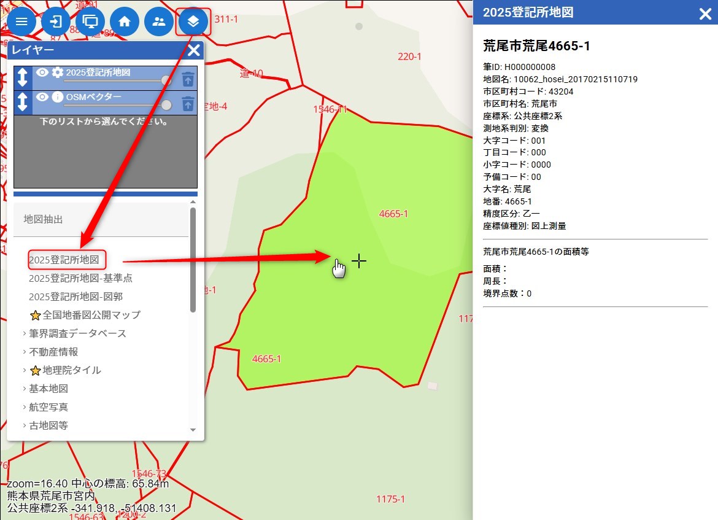
Task: Expand the 筆界調査データベース category
Action: click(x=77, y=333)
